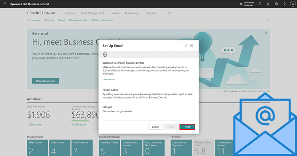The height and width of the screenshot is (156, 297).
Task: Open the Vendors link
Action: click(49, 20)
